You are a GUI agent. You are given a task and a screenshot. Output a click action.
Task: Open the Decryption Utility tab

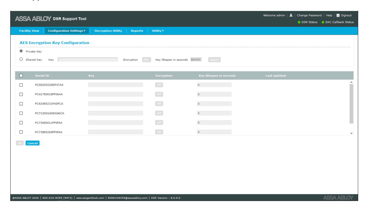[108, 31]
